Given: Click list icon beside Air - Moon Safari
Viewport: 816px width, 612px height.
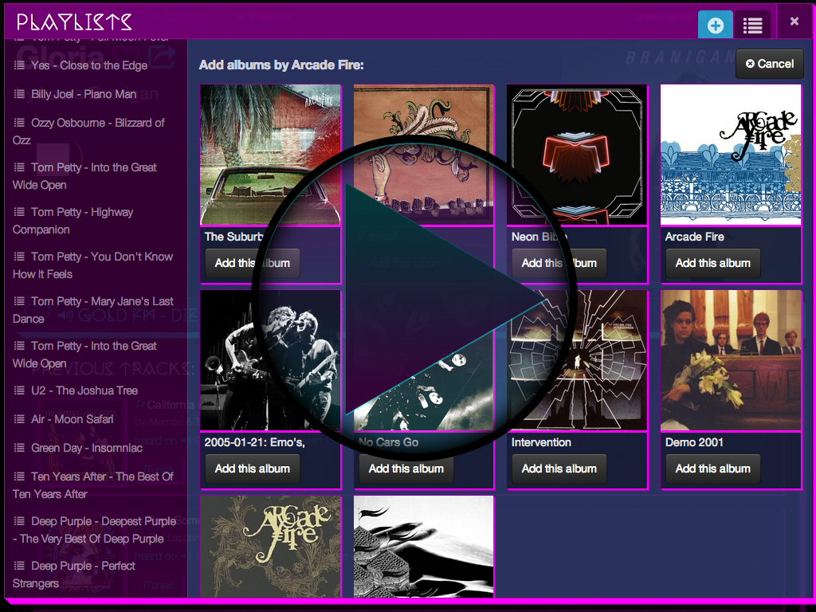Looking at the screenshot, I should pos(19,419).
